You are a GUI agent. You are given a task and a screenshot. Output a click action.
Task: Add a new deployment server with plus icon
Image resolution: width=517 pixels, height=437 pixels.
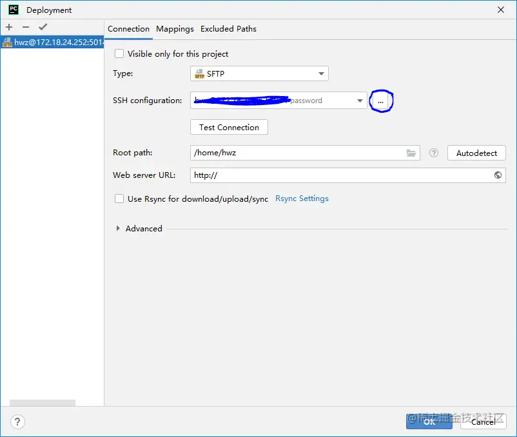tap(9, 27)
